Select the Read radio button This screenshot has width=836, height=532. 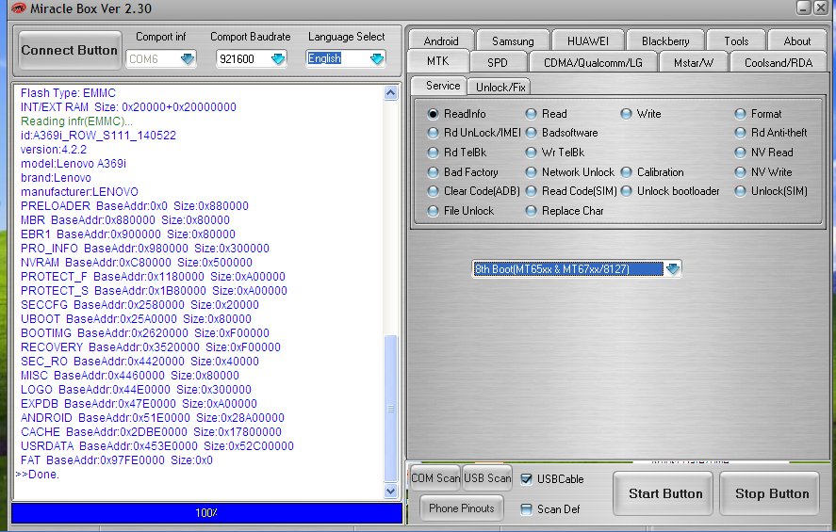pos(531,114)
